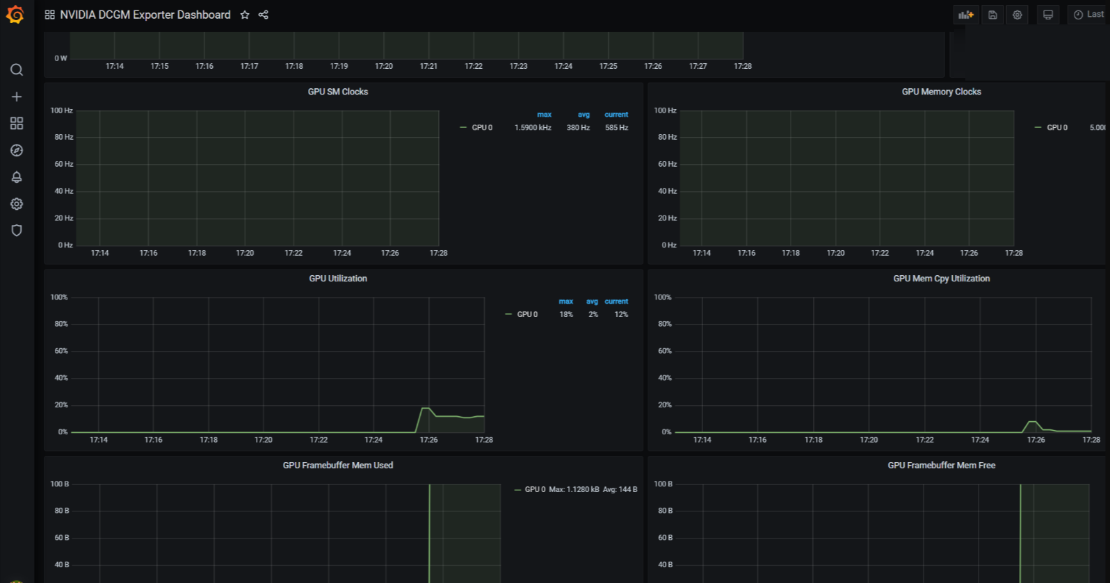
Task: Open the search dashboards magnifier icon
Action: (x=17, y=69)
